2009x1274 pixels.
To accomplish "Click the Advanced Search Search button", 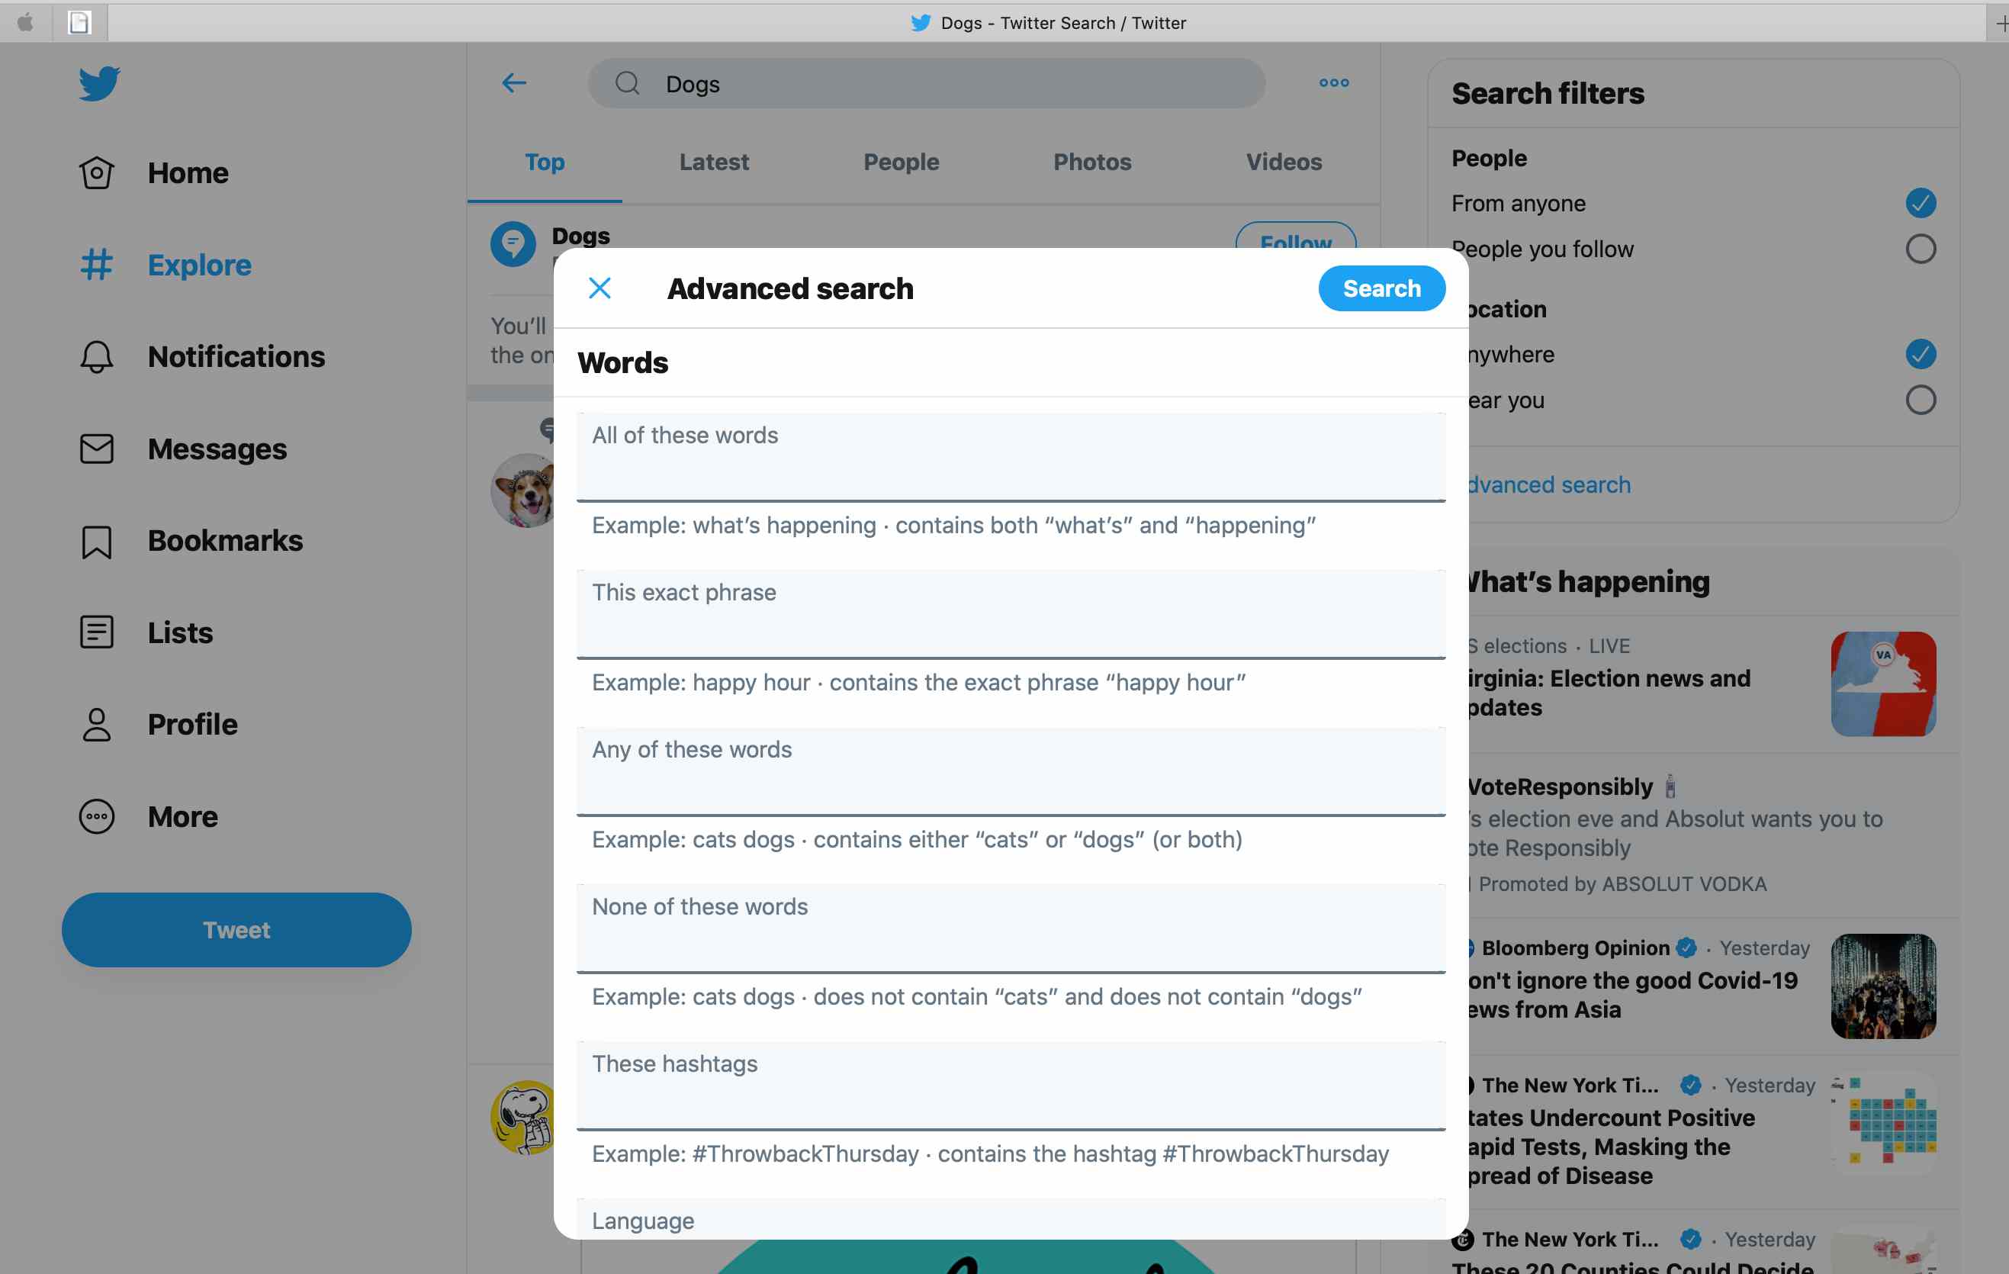I will click(x=1382, y=288).
